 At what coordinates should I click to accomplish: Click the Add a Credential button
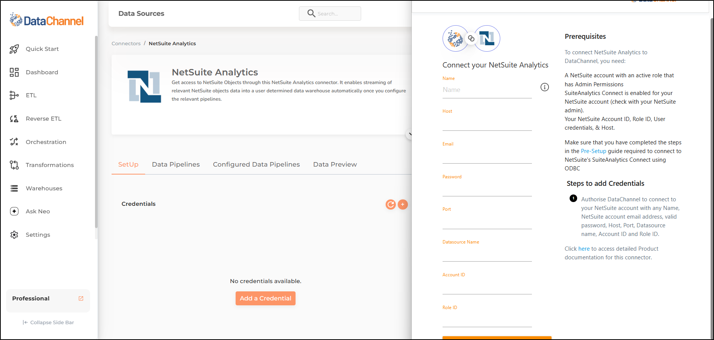(x=265, y=298)
